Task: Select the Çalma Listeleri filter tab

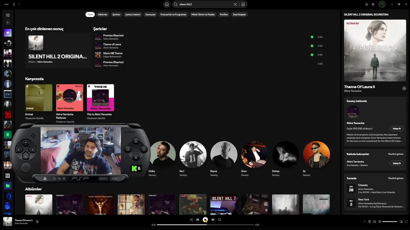Action: point(133,14)
